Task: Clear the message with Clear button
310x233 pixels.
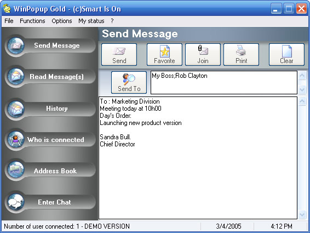Action: [286, 54]
